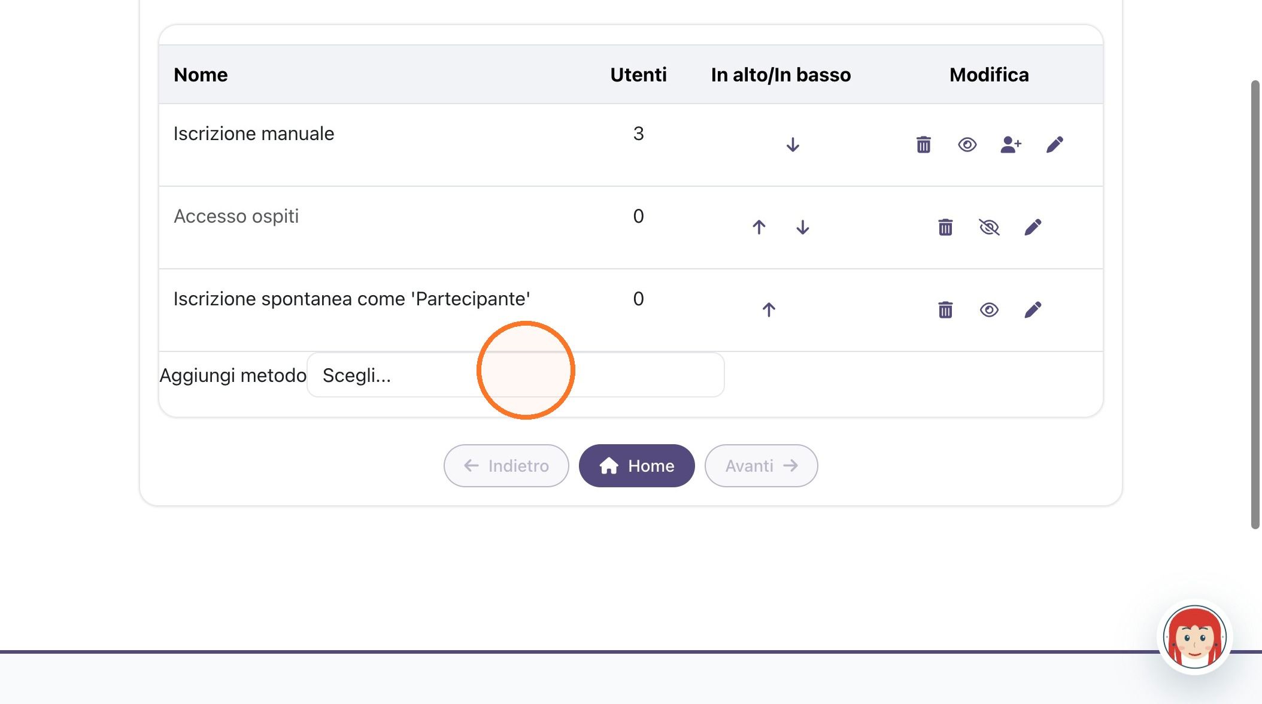Select the Iscrizione manuale name text
Viewport: 1262px width, 704px height.
coord(254,133)
